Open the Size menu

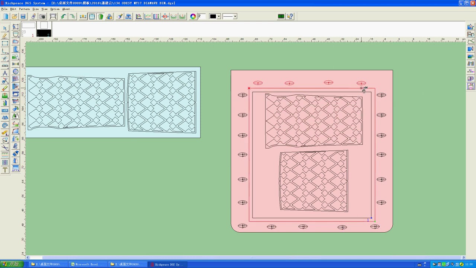pyautogui.click(x=35, y=9)
